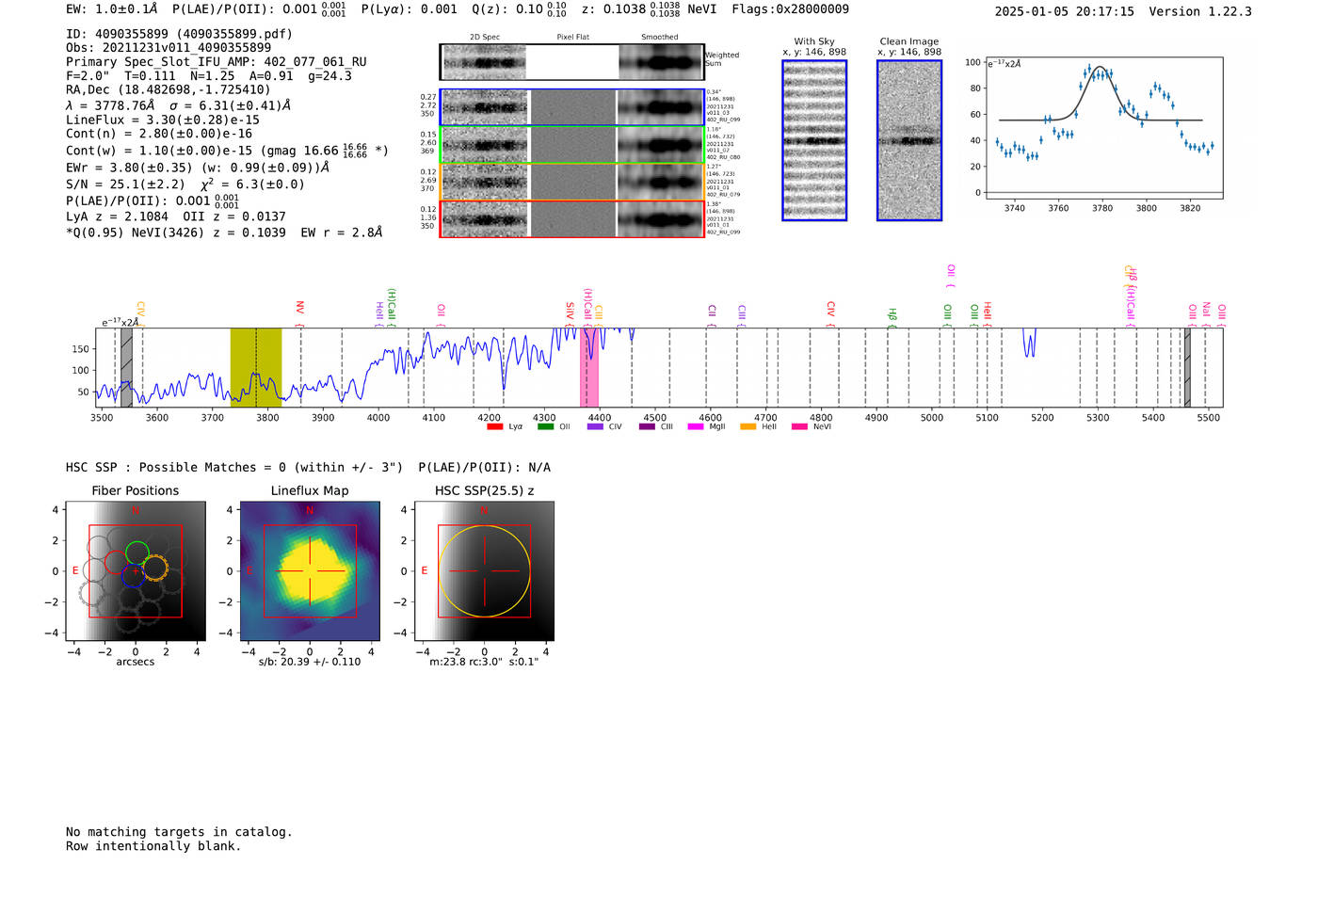Click the yellow aperture circle in HSC SSP panel

click(x=484, y=571)
